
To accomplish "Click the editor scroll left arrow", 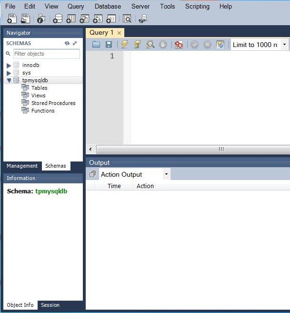I will 90,149.
